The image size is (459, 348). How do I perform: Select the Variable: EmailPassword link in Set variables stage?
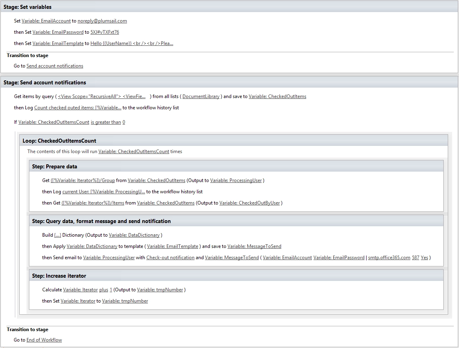[x=58, y=32]
